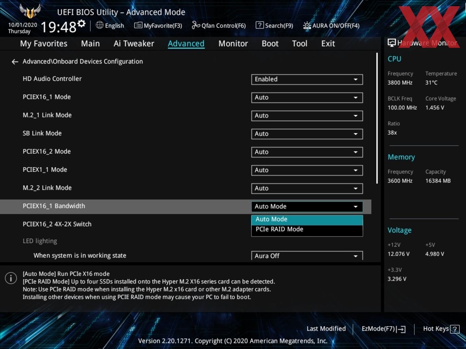The image size is (466, 349).
Task: Open the Tool tab
Action: pyautogui.click(x=299, y=43)
